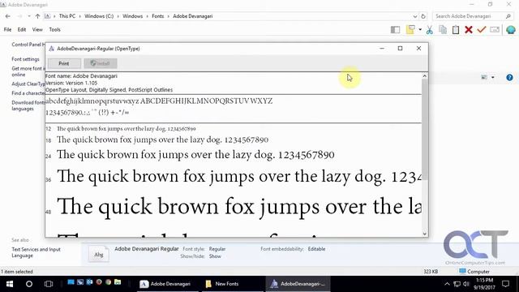The height and width of the screenshot is (292, 519).
Task: Click the 'Abg' font thumbnail in details pane
Action: tap(99, 255)
